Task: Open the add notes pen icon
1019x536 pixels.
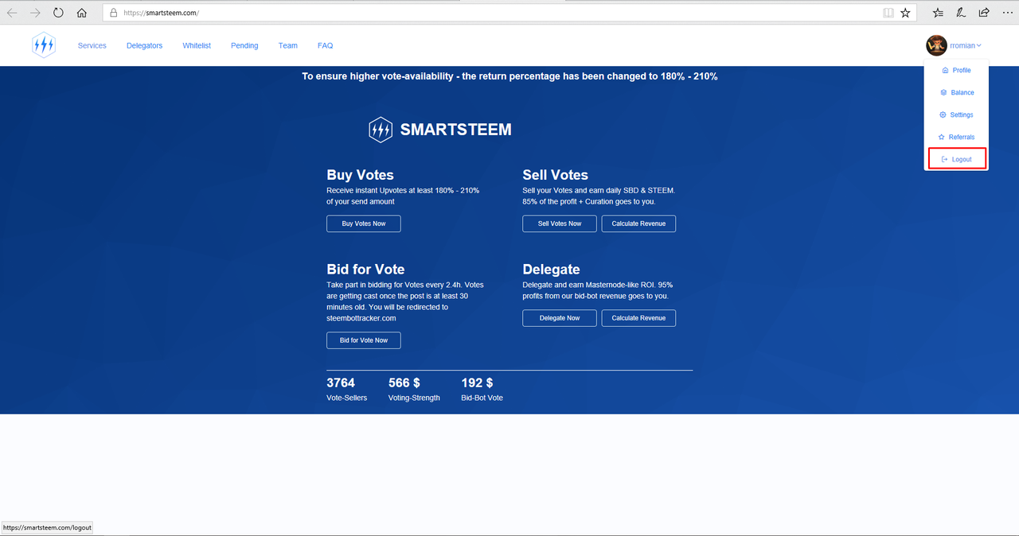Action: [x=961, y=13]
